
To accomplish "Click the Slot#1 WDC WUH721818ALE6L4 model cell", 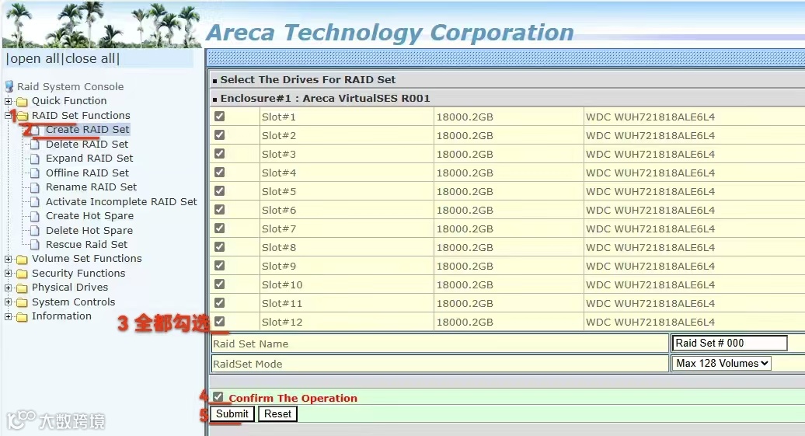I will pyautogui.click(x=695, y=117).
